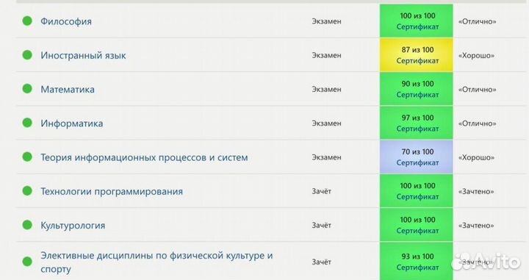Image resolution: width=529 pixels, height=280 pixels.
Task: Click «Хорошо» grade in Теория информационных процессов row
Action: pyautogui.click(x=476, y=157)
